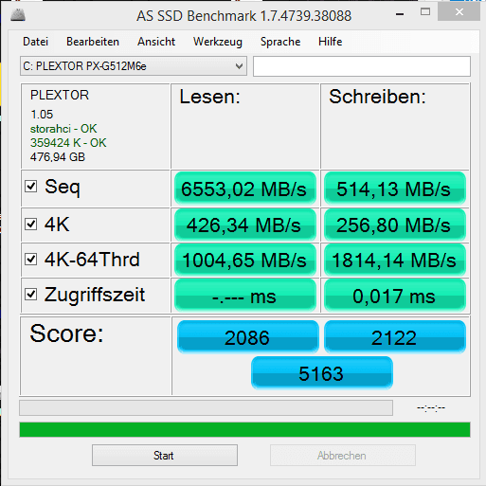Expand the drive selection dropdown arrow
The width and height of the screenshot is (486, 486).
pos(239,66)
